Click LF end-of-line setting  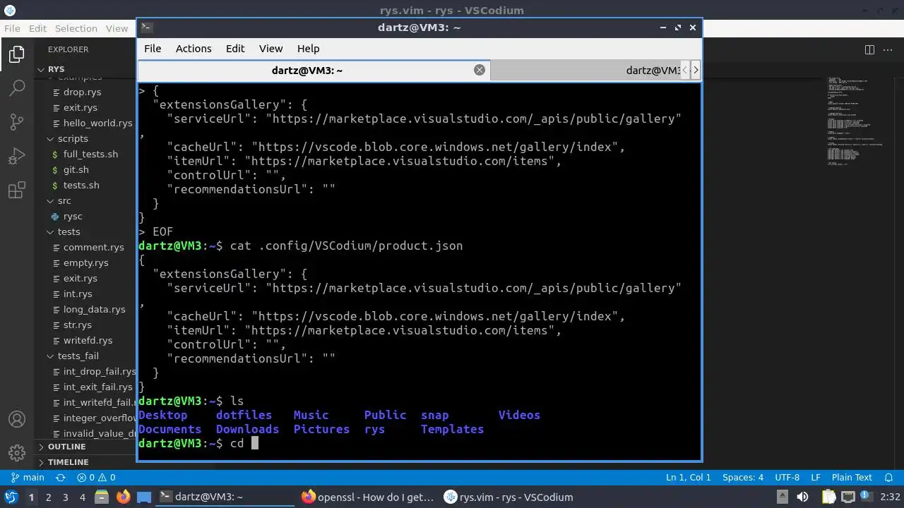pyautogui.click(x=816, y=478)
